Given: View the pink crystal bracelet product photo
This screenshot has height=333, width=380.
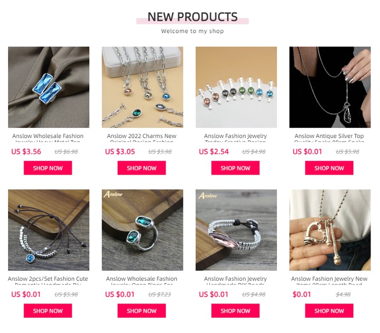Looking at the screenshot, I should (236, 230).
